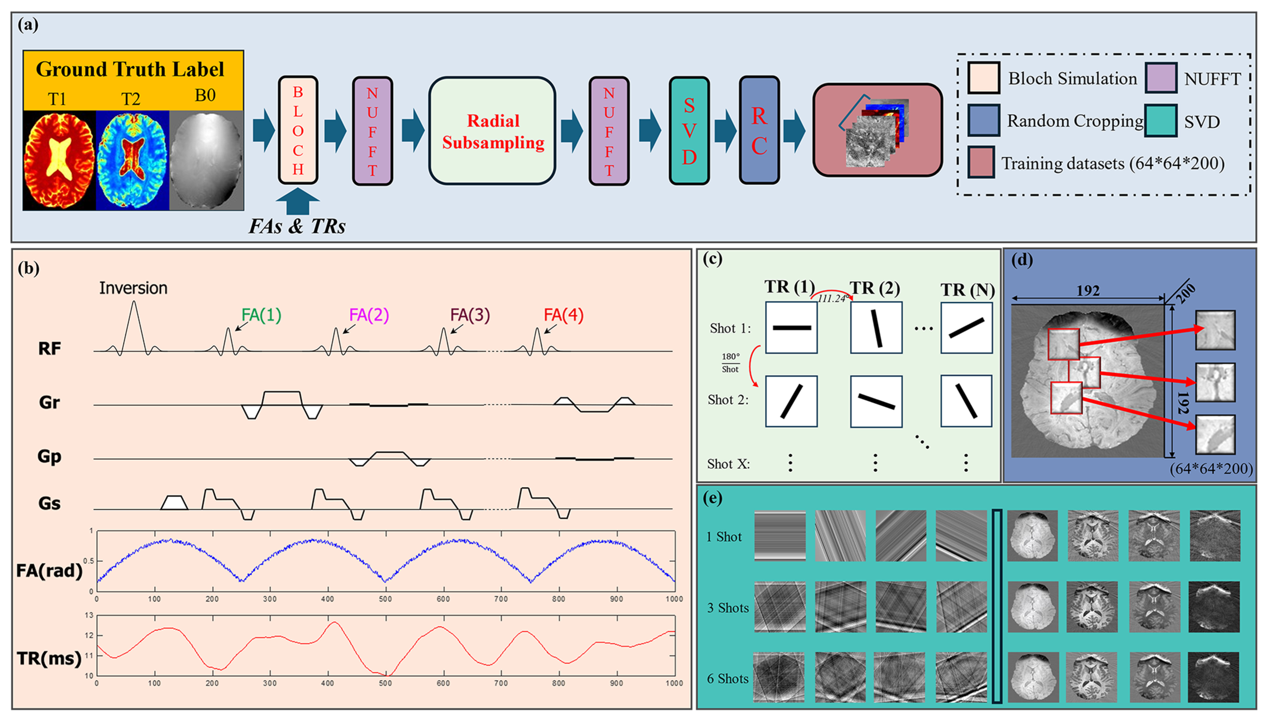Screen dimensions: 1266x719
Task: Click the RC random cropping block
Action: (x=759, y=130)
